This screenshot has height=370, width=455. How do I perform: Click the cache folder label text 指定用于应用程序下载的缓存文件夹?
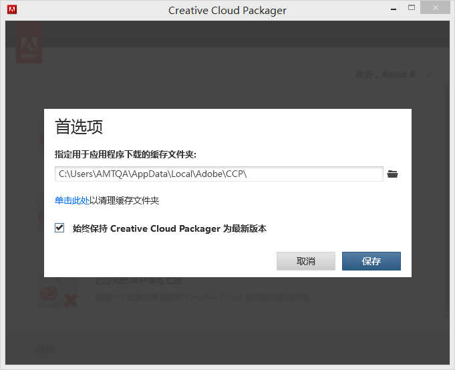(126, 154)
